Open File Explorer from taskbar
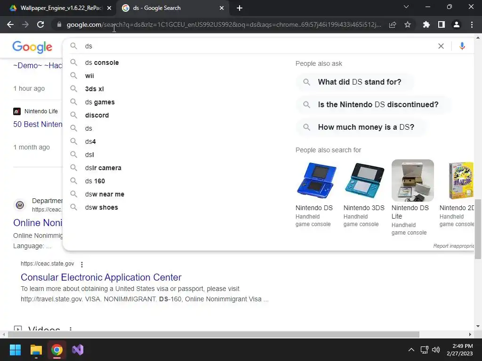Viewport: 482px width, 361px height. [36, 350]
